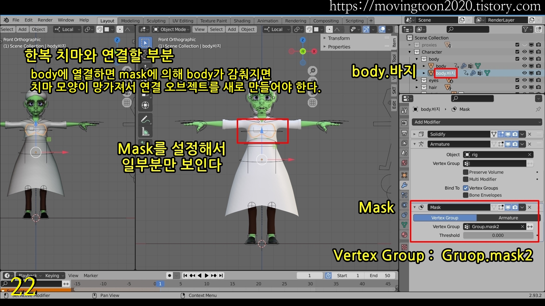Screen dimensions: 545x306
Task: Open the Output properties tab
Action: point(404,133)
